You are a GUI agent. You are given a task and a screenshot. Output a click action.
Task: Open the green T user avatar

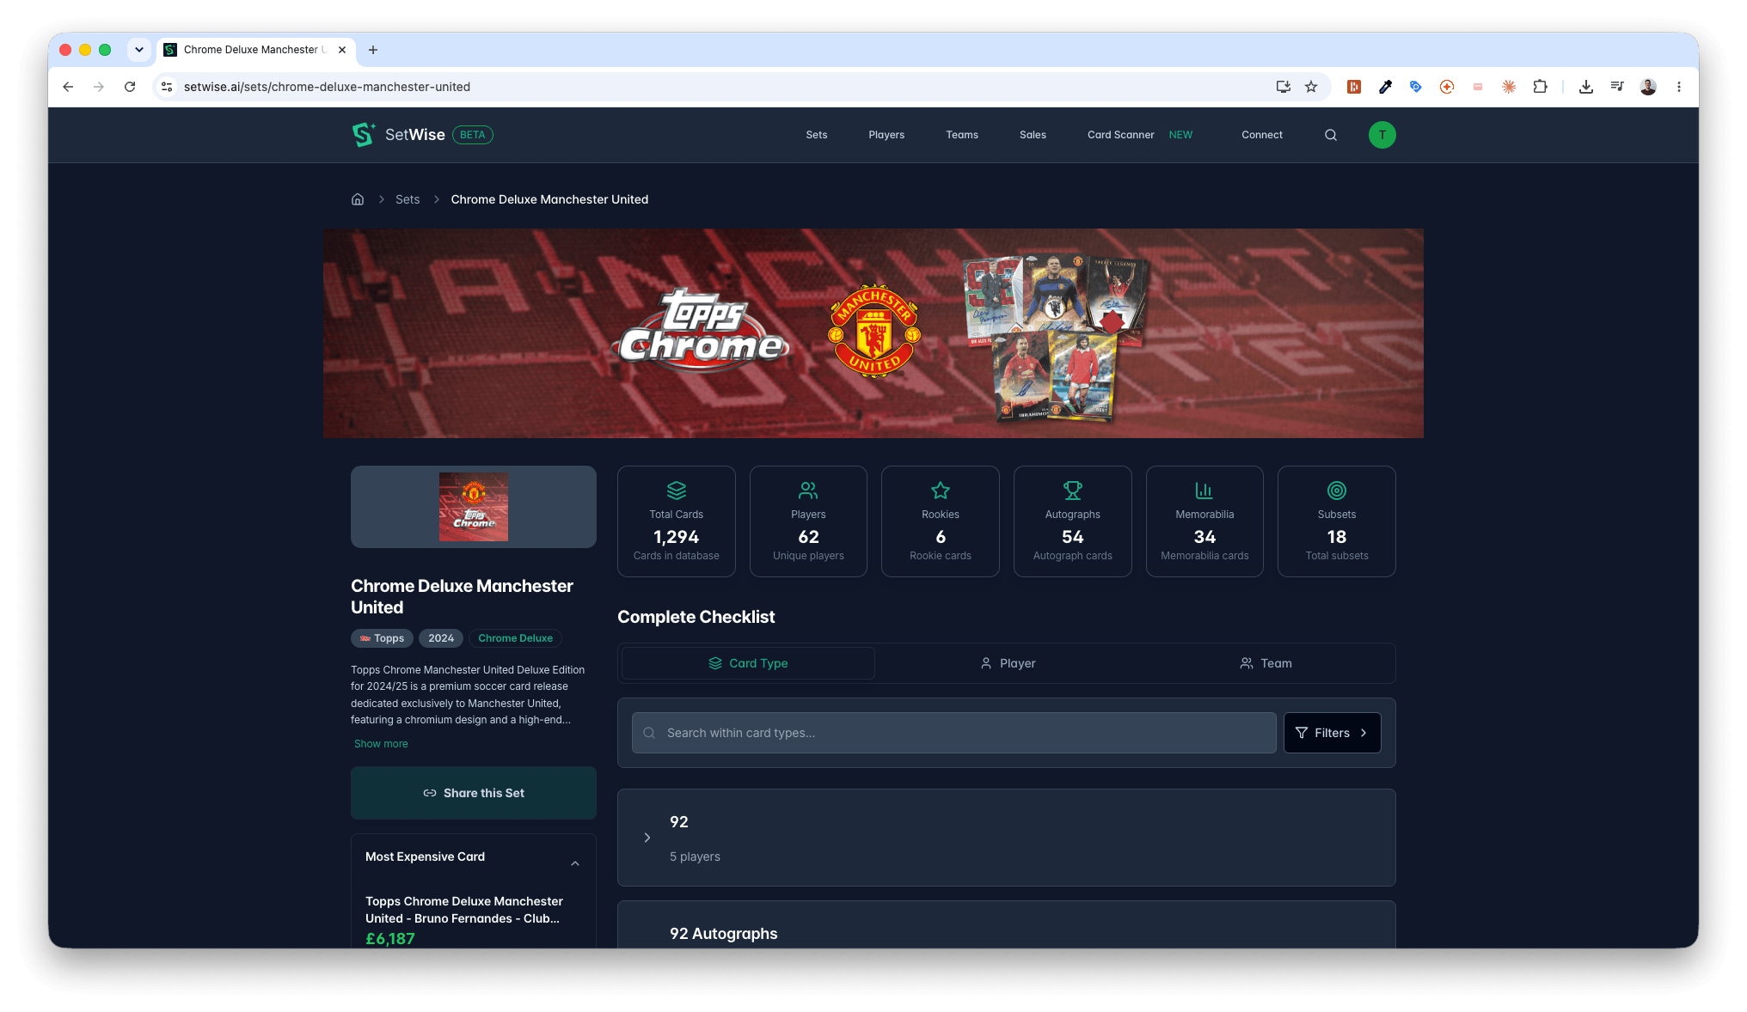point(1382,135)
